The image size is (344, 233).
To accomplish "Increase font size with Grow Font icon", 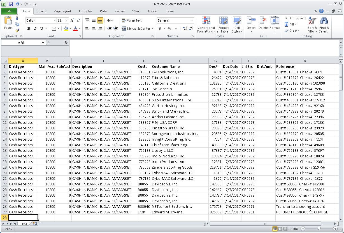I will 72,20.
